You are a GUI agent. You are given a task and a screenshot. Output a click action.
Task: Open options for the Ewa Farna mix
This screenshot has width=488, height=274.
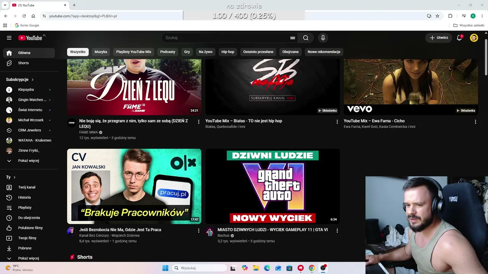(x=475, y=122)
